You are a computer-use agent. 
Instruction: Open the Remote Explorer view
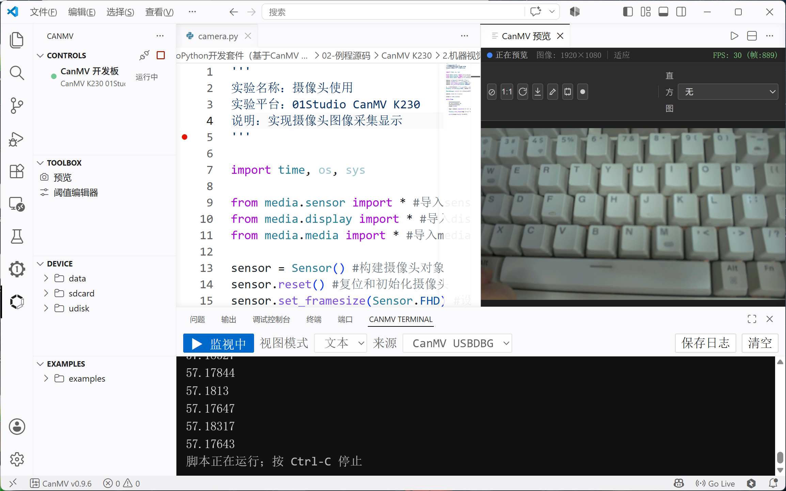[17, 204]
